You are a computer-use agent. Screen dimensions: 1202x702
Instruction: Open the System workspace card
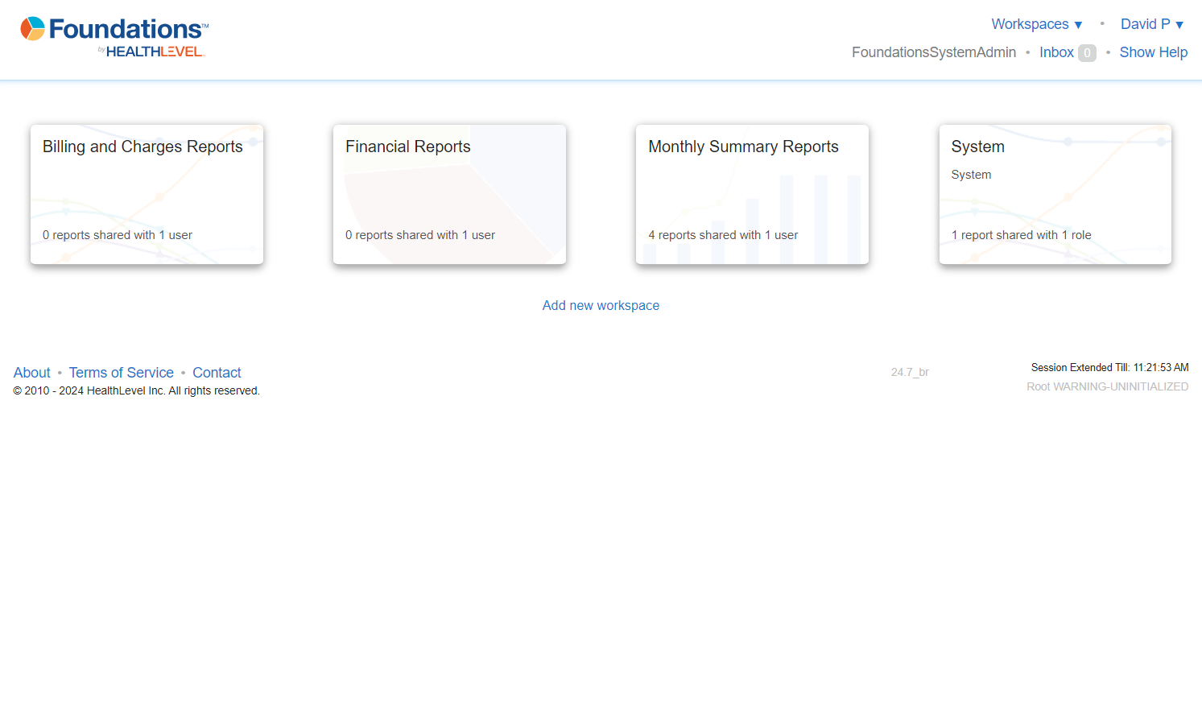tap(1055, 194)
